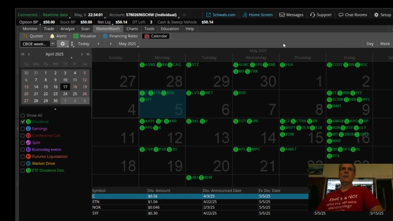Screen dimensions: 393x221
Task: Open Schwab.com external link
Action: pyautogui.click(x=221, y=15)
